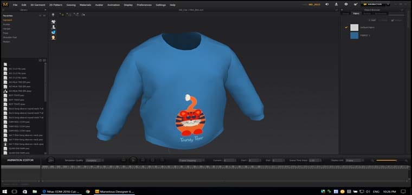Viewport: 412px width, 195px height.
Task: Toggle the Default Fabric checkmark
Action: point(346,27)
